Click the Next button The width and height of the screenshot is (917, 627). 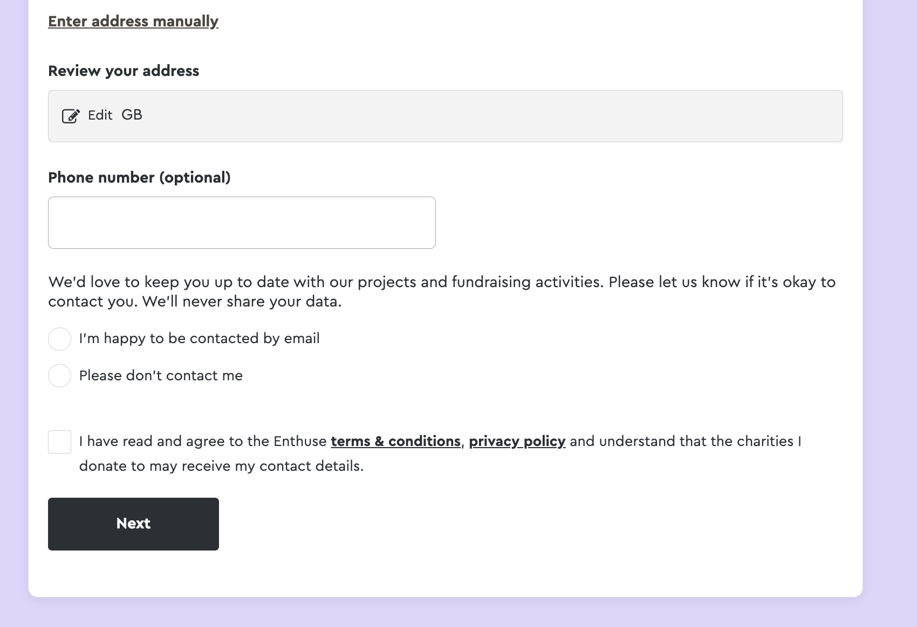(133, 524)
